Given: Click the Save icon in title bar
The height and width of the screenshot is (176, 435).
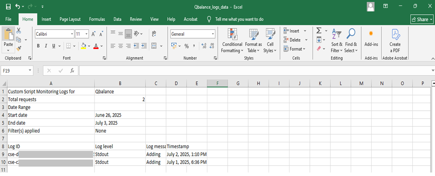Looking at the screenshot, I should click(8, 7).
